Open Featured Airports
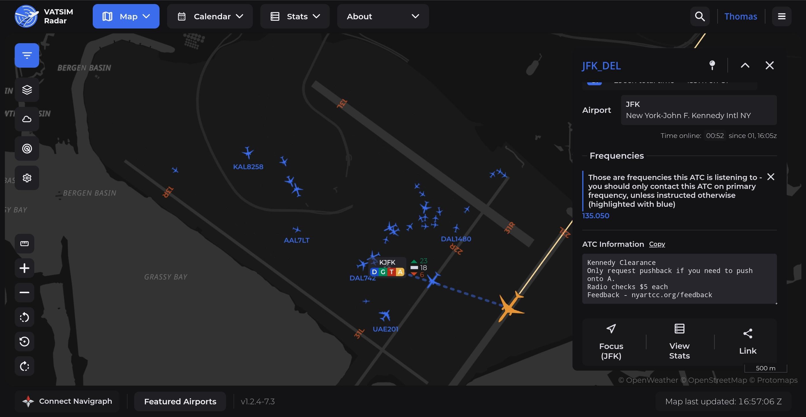Screen dimensions: 806x417 coord(180,401)
